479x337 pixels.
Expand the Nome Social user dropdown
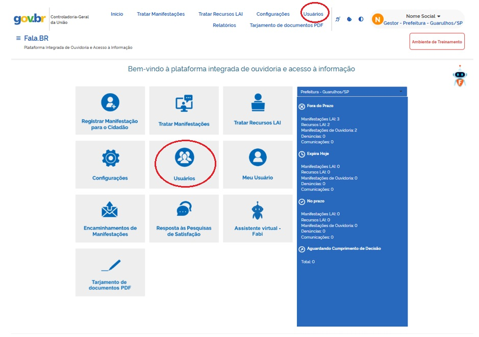click(423, 16)
